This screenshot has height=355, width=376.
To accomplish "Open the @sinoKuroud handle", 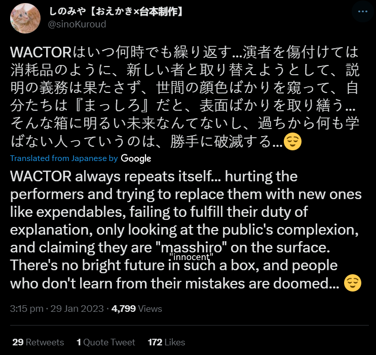I will (77, 24).
